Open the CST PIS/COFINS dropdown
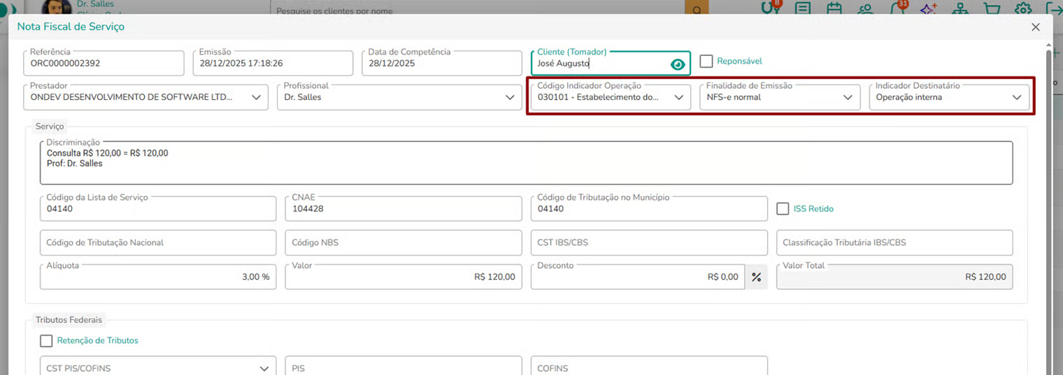The height and width of the screenshot is (375, 1063). [x=264, y=368]
